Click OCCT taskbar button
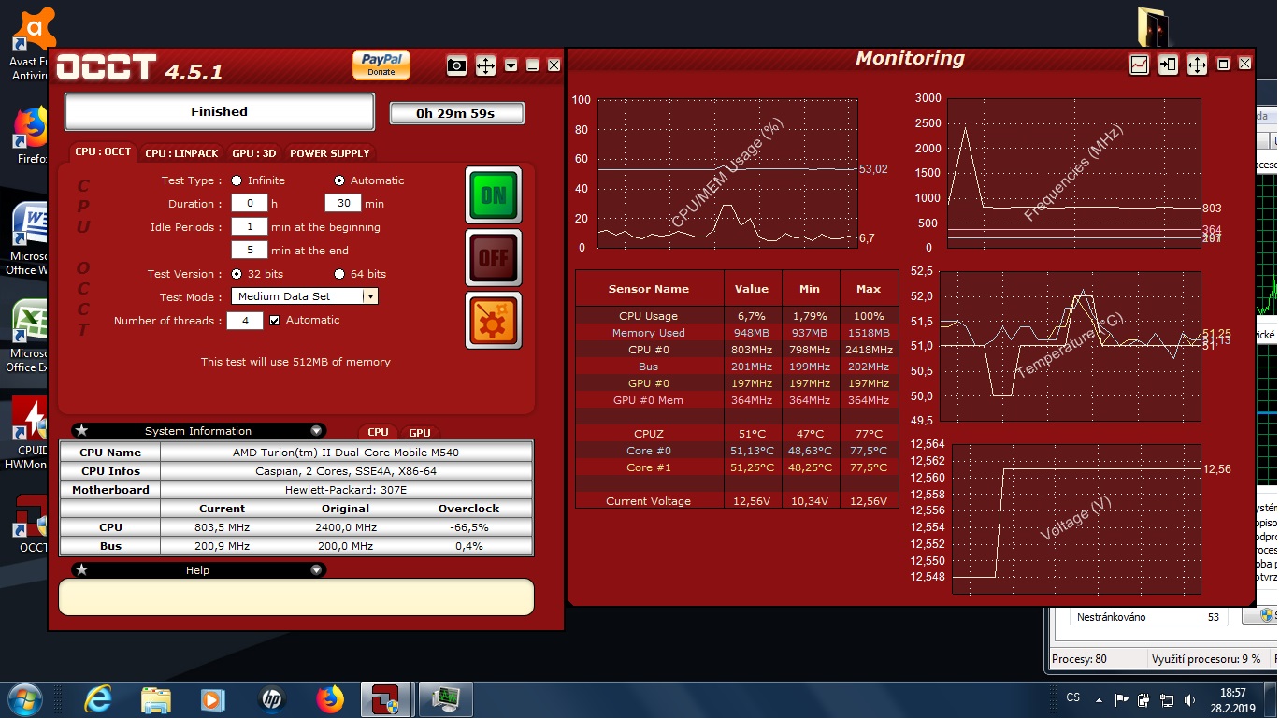Image resolution: width=1280 pixels, height=719 pixels. tap(387, 699)
